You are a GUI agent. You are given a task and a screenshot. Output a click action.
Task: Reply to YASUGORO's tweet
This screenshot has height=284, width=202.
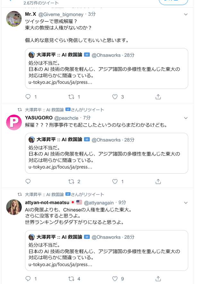pyautogui.click(x=28, y=182)
